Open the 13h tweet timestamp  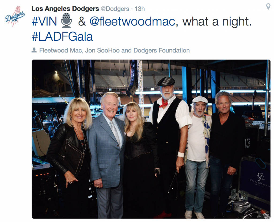140,9
